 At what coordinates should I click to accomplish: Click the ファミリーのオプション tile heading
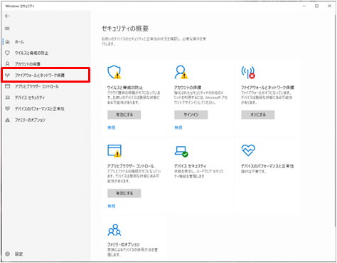click(124, 244)
